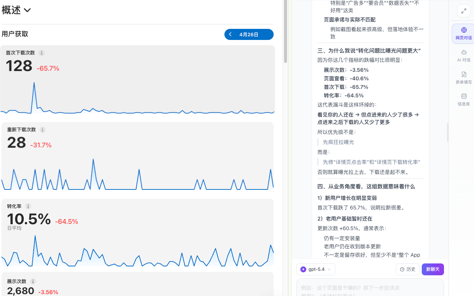Click the text 老用户仍在收到版本更新

[x=352, y=246]
